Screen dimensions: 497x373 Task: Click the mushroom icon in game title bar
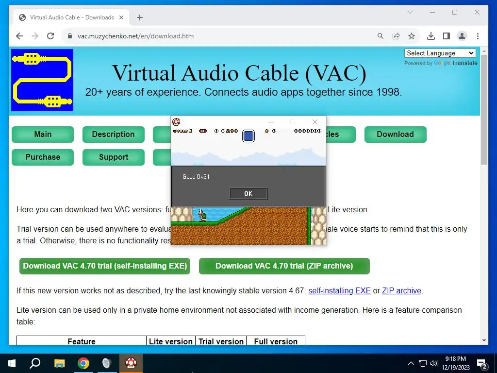(x=176, y=122)
